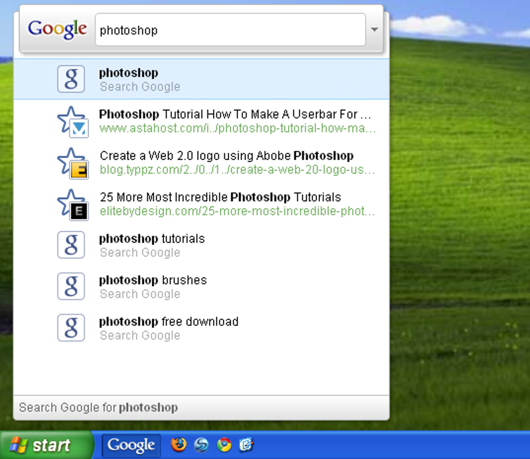
Task: Select the "photoshop brushes" suggestion
Action: (x=202, y=286)
